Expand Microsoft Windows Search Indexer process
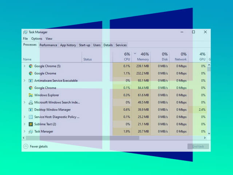 (x=24, y=102)
